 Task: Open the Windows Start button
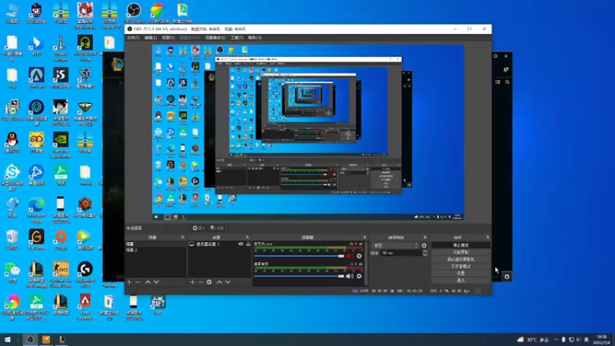[x=8, y=339]
